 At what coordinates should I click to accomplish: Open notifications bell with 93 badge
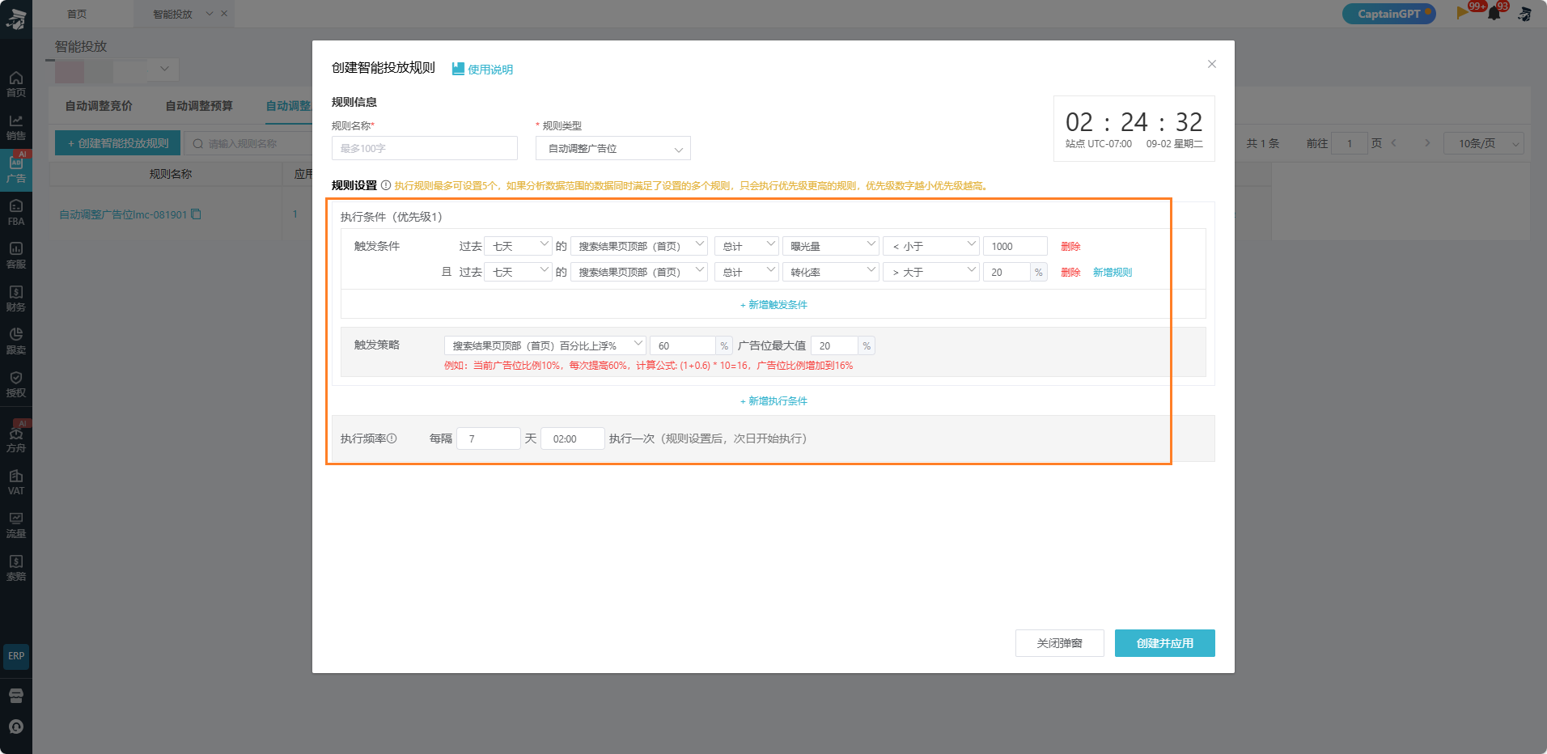[x=1494, y=14]
